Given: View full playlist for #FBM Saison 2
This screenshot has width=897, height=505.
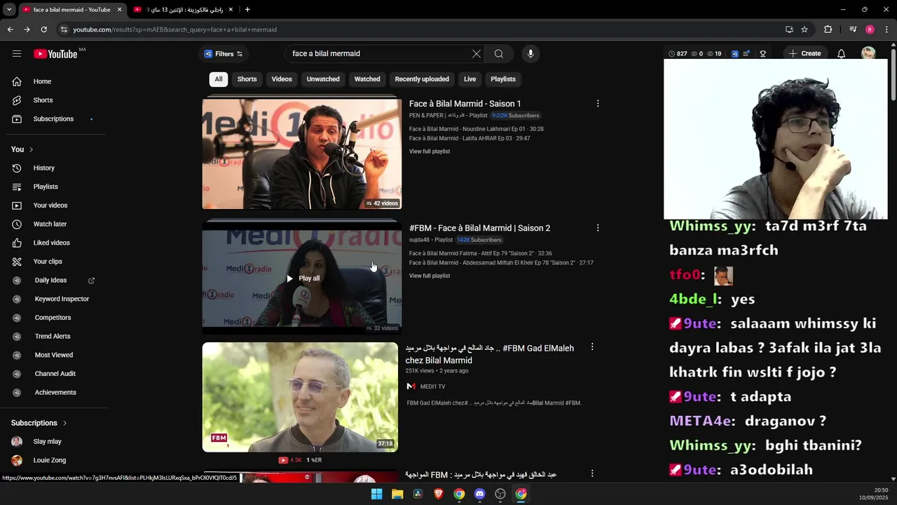Looking at the screenshot, I should click(430, 276).
